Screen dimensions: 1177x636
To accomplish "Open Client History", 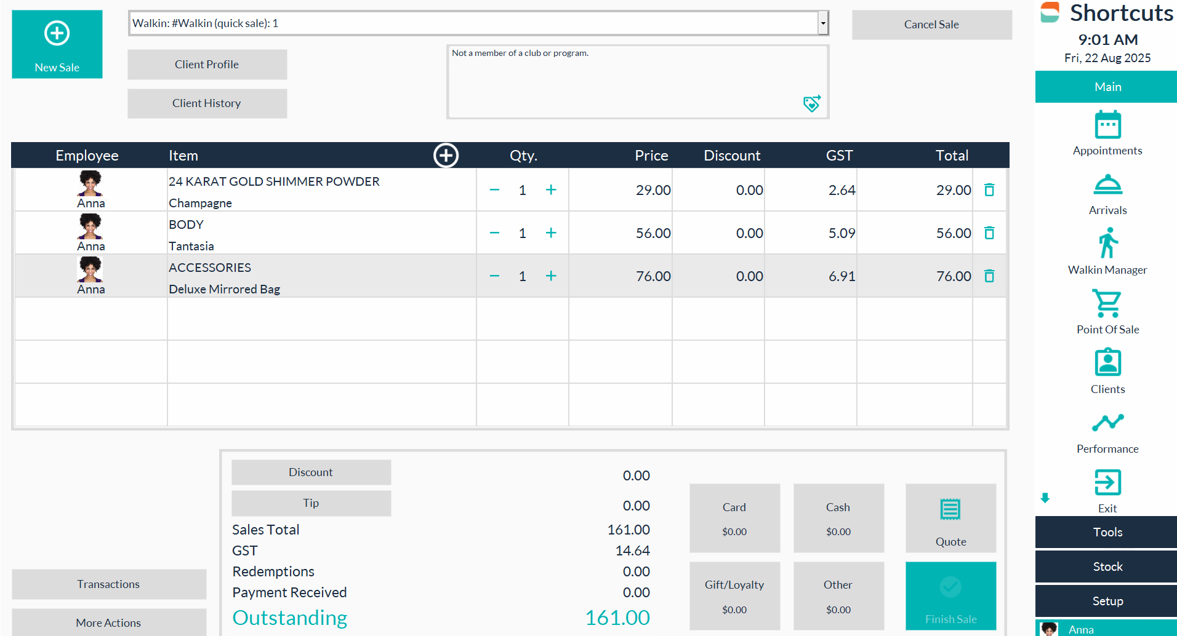I will point(207,103).
